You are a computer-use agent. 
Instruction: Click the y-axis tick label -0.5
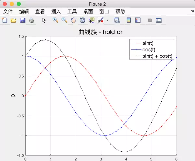20,116
